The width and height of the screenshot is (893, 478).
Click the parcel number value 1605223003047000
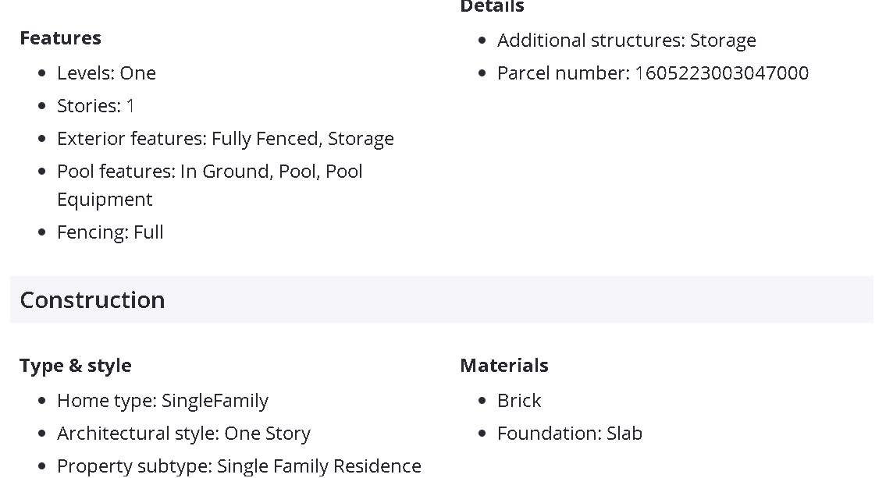point(722,73)
